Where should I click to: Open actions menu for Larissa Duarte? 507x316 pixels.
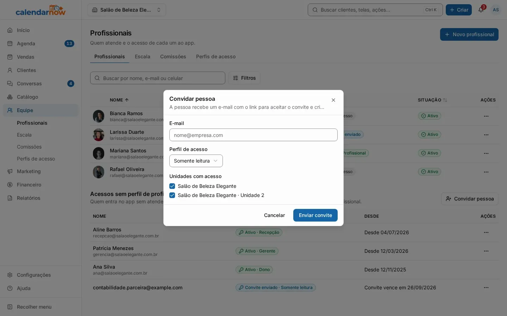pyautogui.click(x=486, y=135)
